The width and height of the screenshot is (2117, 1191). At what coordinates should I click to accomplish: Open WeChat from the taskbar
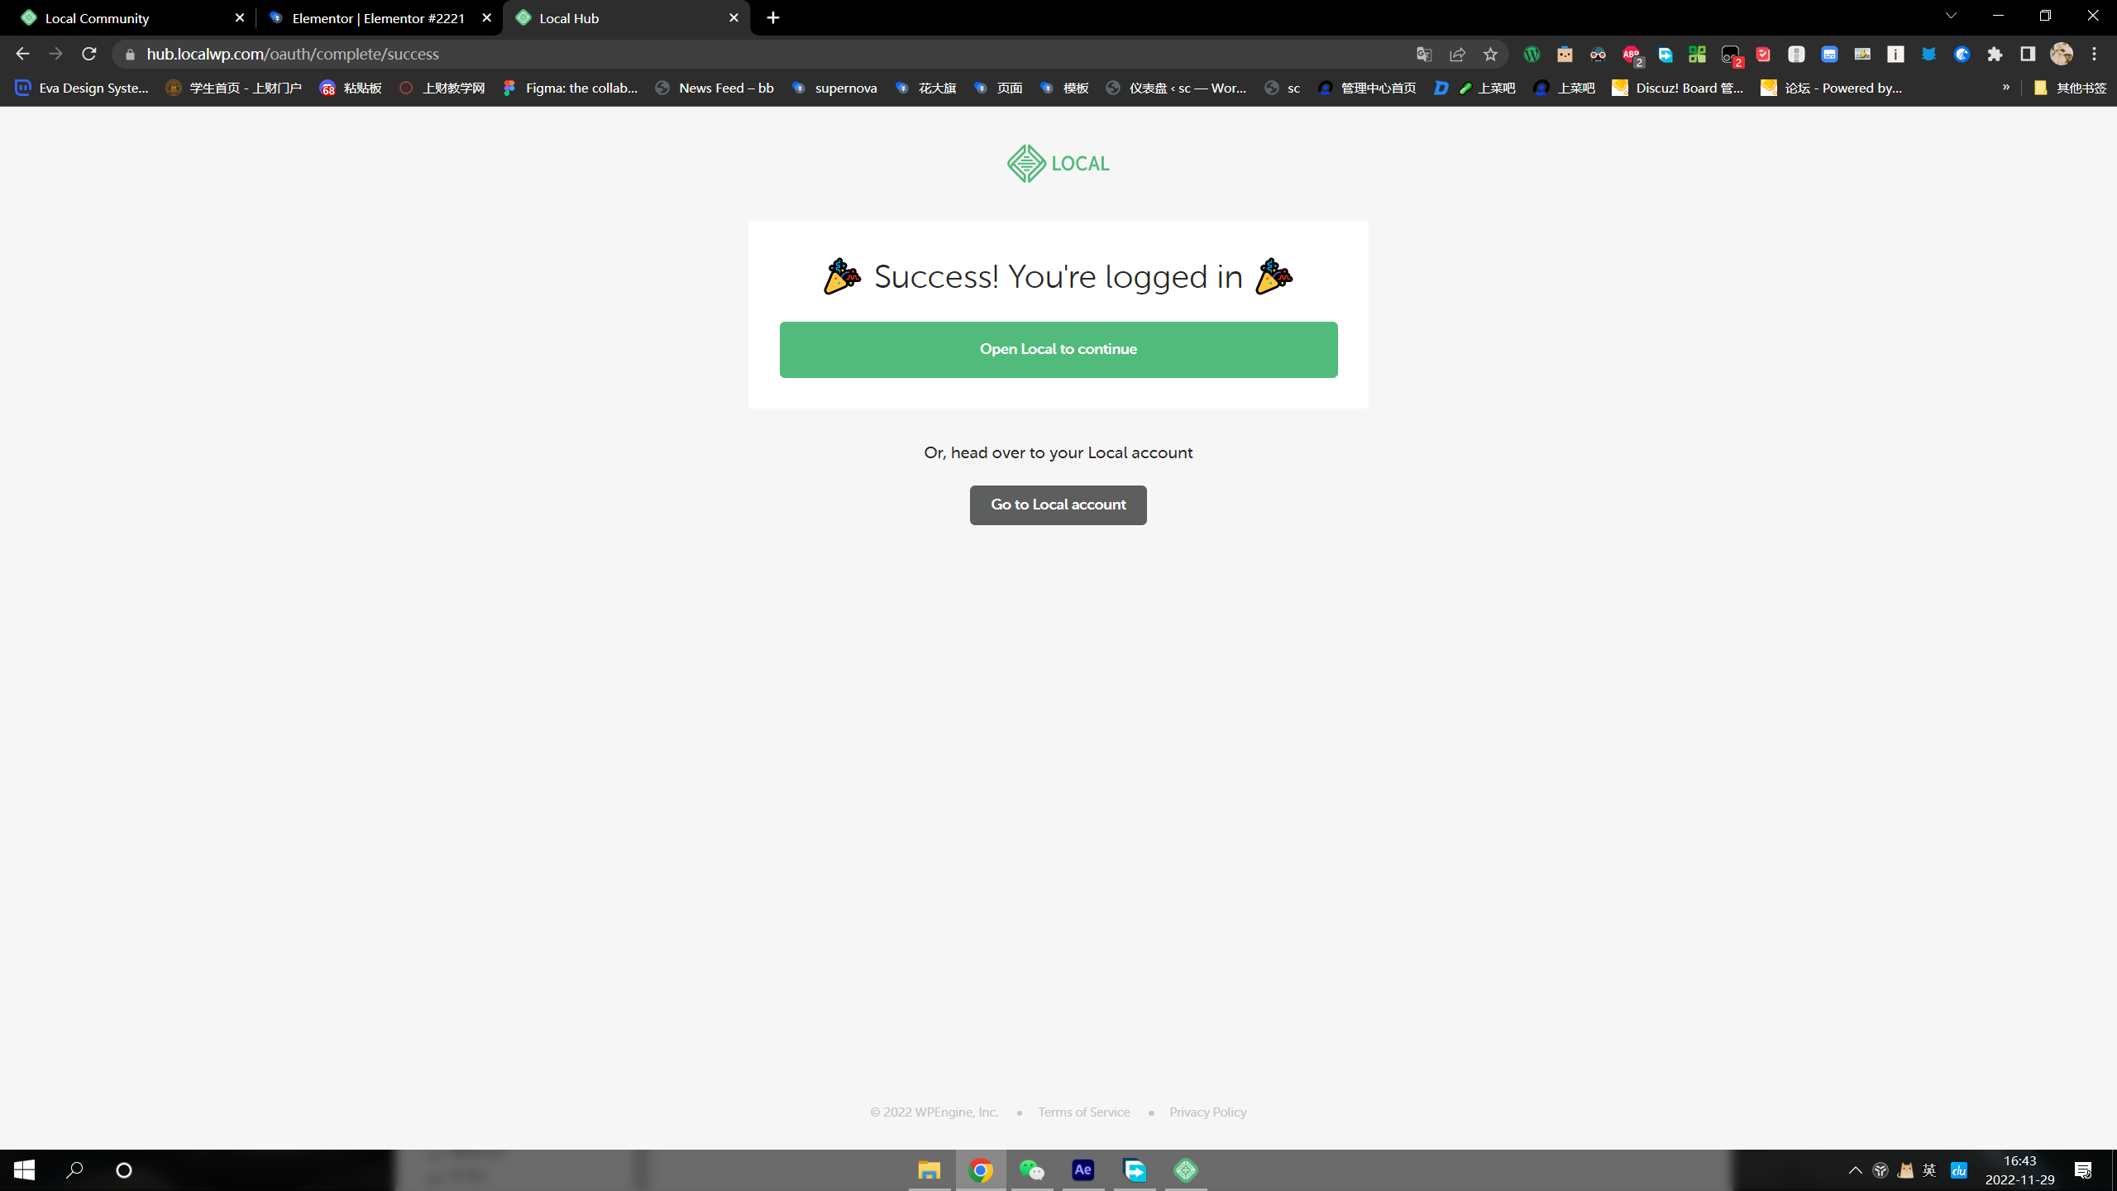coord(1031,1170)
